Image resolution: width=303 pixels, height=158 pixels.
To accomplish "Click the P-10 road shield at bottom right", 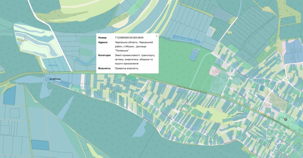I will point(293,131).
